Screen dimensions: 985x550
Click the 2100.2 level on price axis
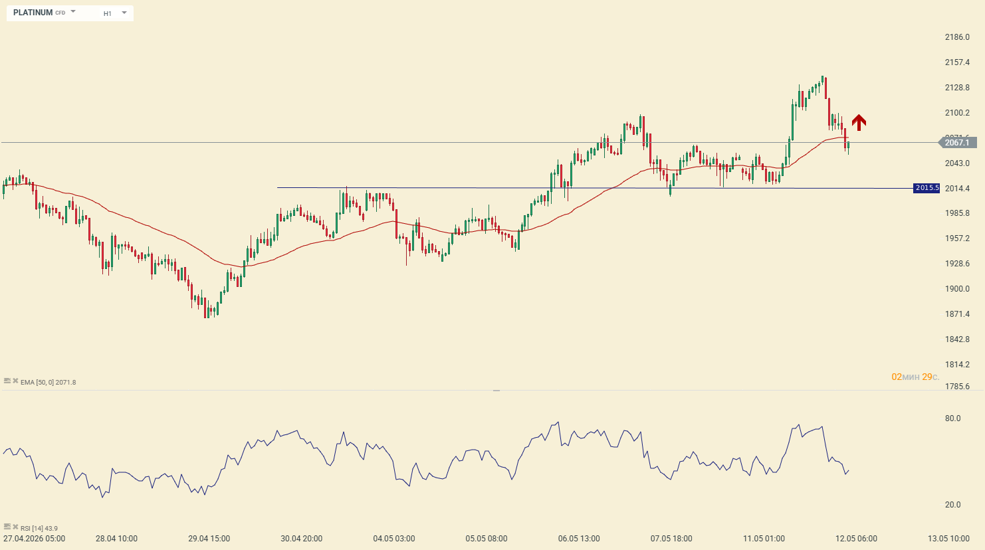coord(957,113)
